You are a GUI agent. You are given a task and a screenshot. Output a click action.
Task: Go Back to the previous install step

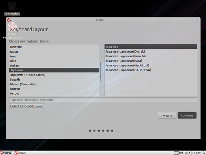coord(167,115)
